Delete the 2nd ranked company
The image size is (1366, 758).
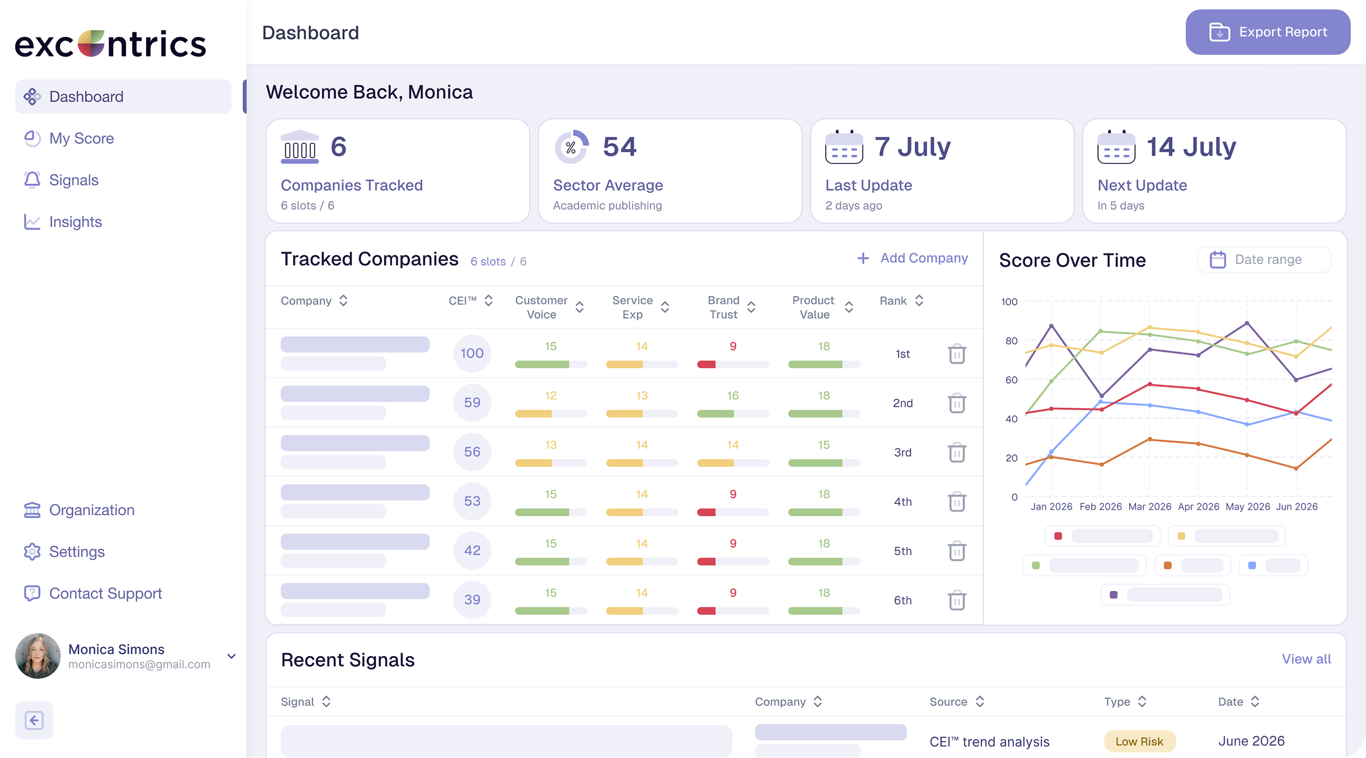957,403
